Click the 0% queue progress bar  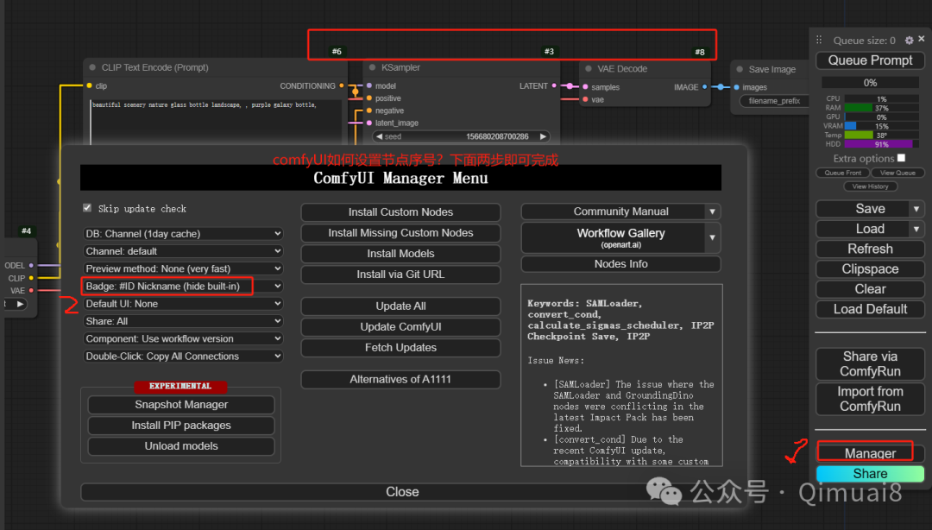870,83
